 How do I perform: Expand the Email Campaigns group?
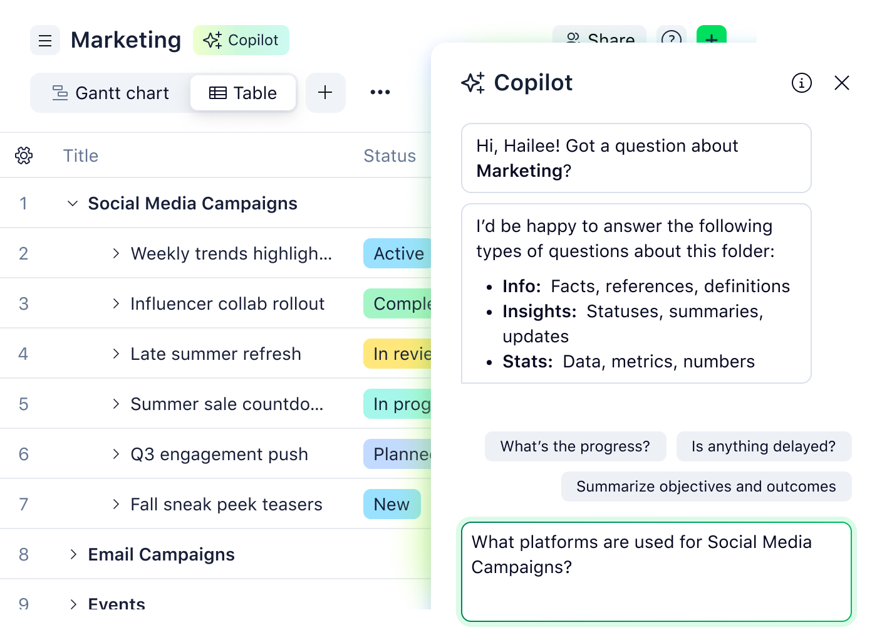coord(73,554)
